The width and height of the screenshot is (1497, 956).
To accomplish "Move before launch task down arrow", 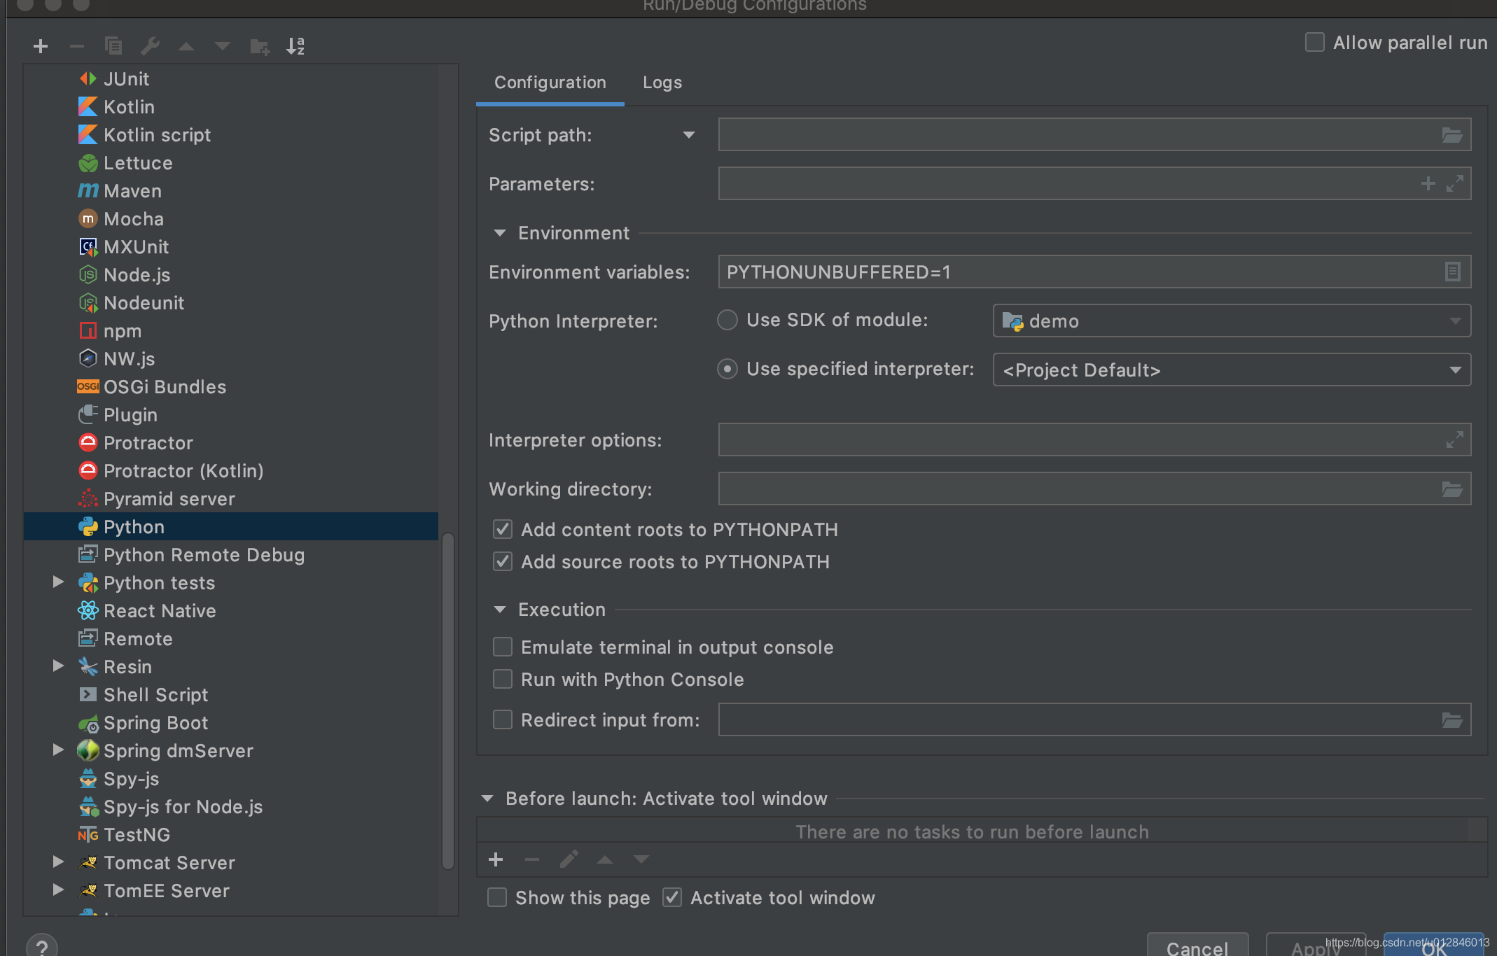I will pos(641,859).
